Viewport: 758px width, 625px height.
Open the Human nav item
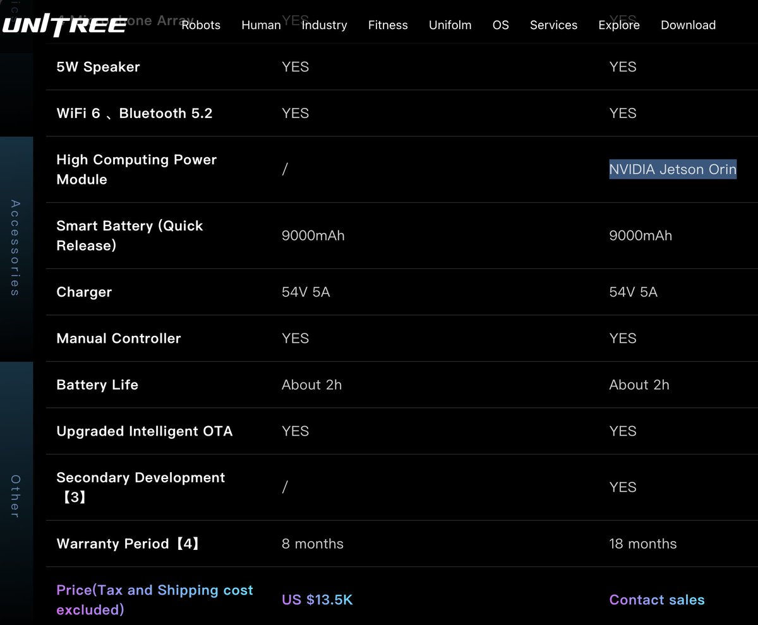(x=261, y=25)
